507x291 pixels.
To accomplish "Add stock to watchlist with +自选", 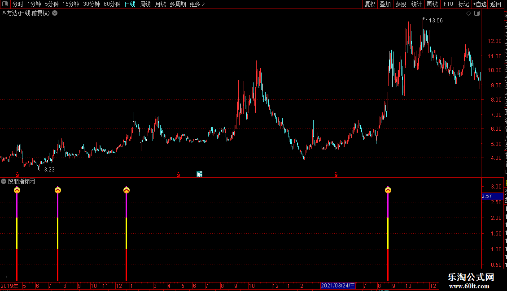I will tap(480, 4).
